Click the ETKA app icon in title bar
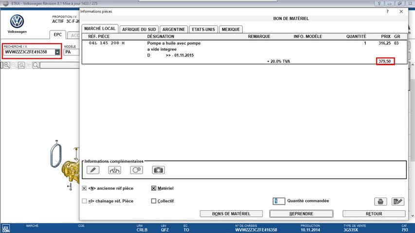 pos(6,3)
